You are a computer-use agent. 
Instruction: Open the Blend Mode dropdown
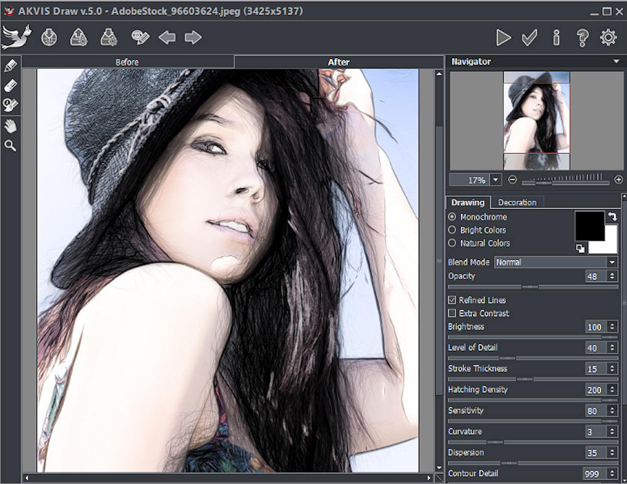coord(556,262)
